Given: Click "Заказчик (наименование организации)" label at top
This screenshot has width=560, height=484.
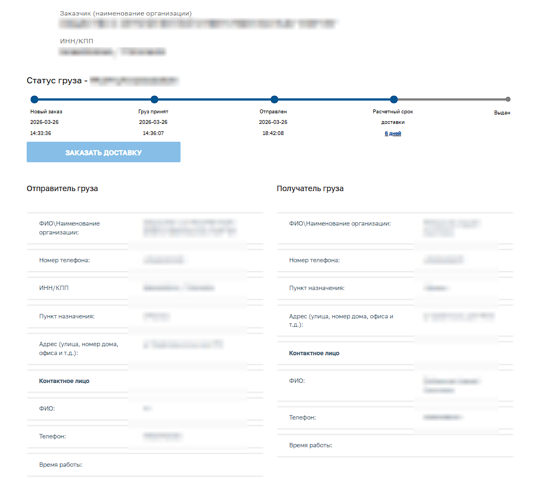Looking at the screenshot, I should pyautogui.click(x=126, y=13).
